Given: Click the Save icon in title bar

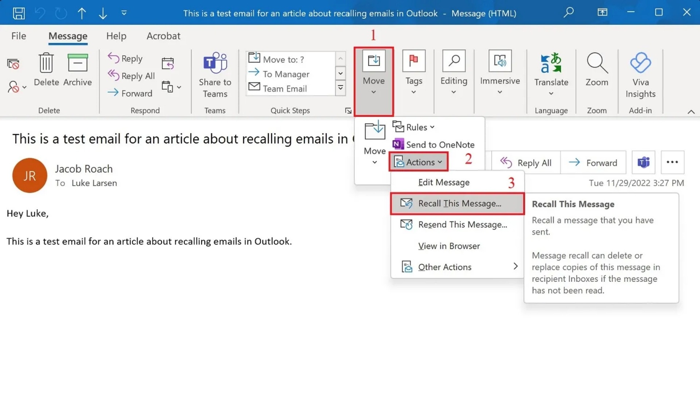Looking at the screenshot, I should (x=19, y=13).
